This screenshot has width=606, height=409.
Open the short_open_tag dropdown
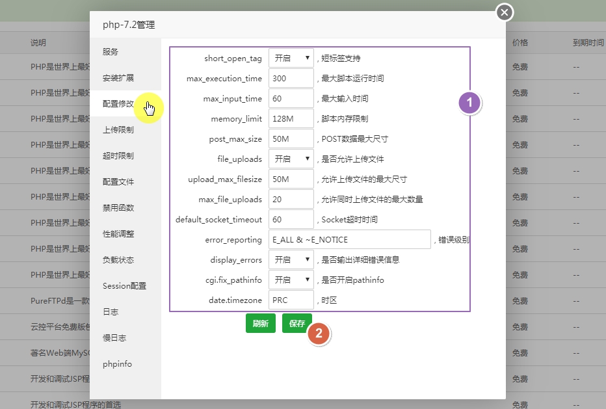tap(291, 57)
